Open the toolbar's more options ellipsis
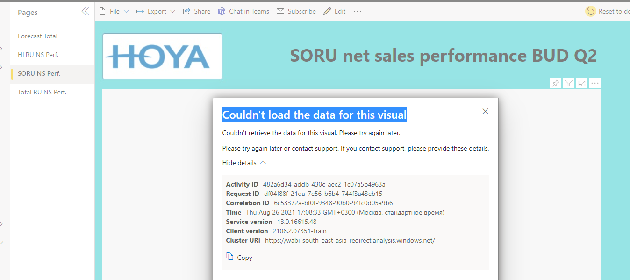 (x=358, y=11)
